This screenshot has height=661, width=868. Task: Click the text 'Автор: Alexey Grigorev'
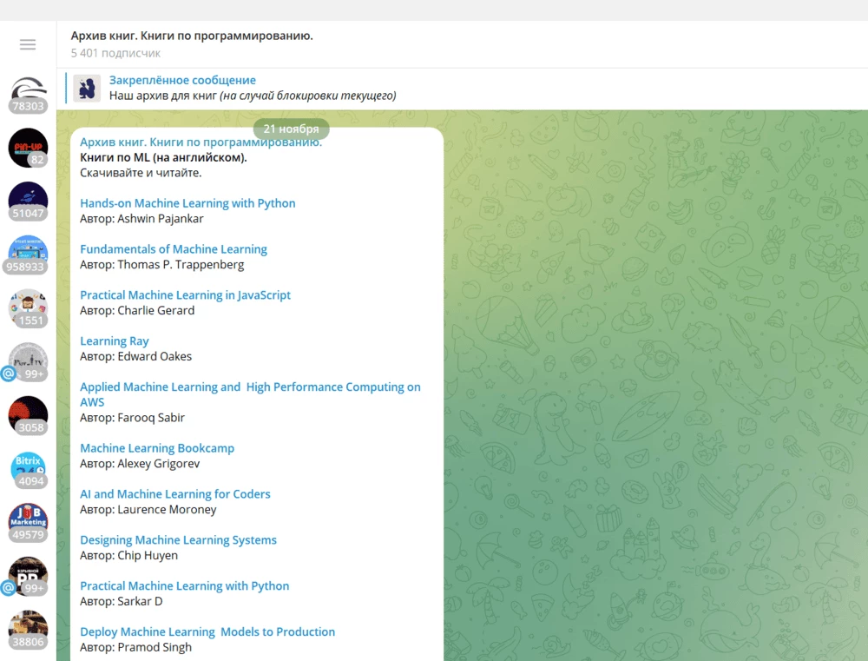tap(140, 464)
